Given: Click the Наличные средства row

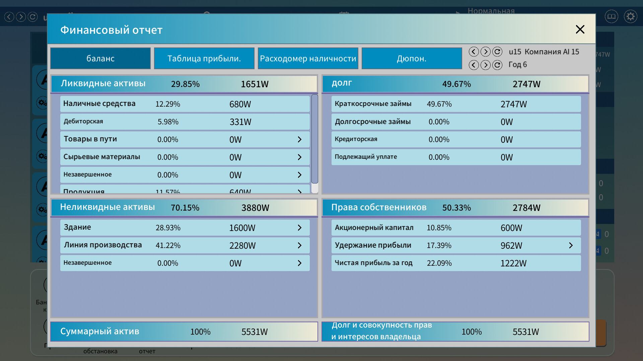Looking at the screenshot, I should 185,104.
